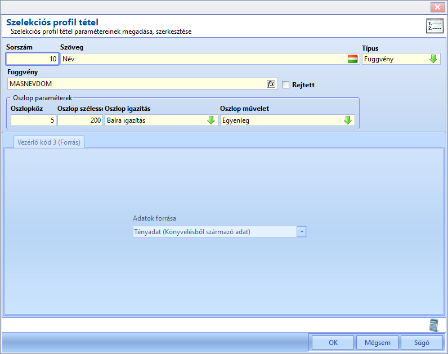Open the function editor fx icon

click(271, 84)
